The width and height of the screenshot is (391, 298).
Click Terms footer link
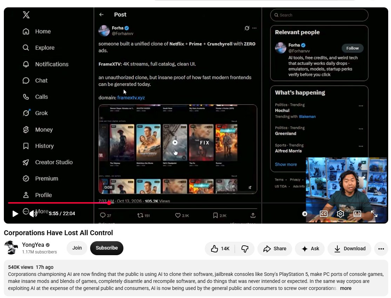(279, 180)
